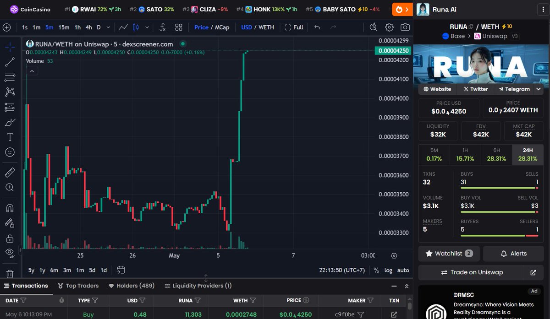This screenshot has height=319, width=550.
Task: Filter by maker c9fDbe
Action: pos(361,314)
